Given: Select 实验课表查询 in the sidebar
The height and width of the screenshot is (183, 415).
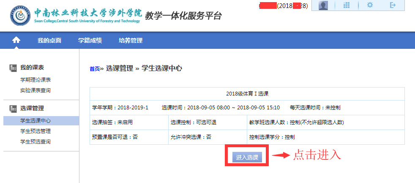Looking at the screenshot, I should pyautogui.click(x=35, y=90).
